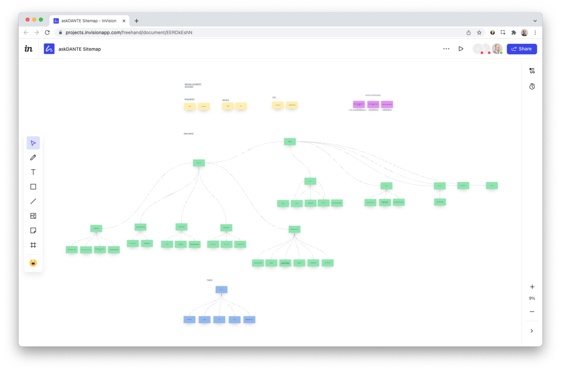Open the Chrome three-dot menu
The width and height of the screenshot is (561, 371).
click(x=535, y=32)
